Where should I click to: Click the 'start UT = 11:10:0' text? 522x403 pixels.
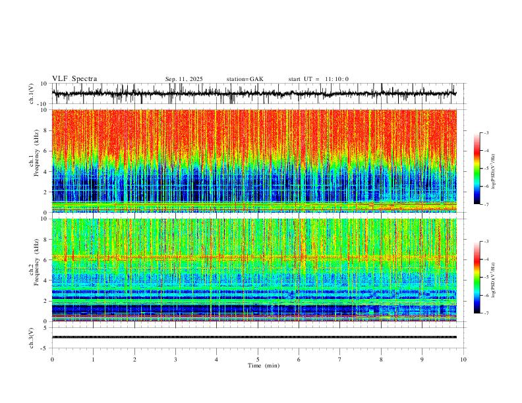[318, 79]
